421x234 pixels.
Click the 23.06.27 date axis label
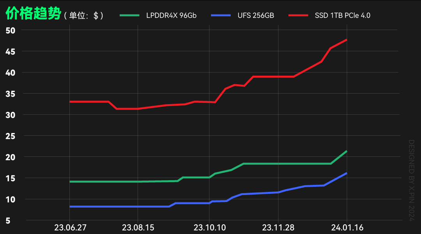pyautogui.click(x=70, y=227)
